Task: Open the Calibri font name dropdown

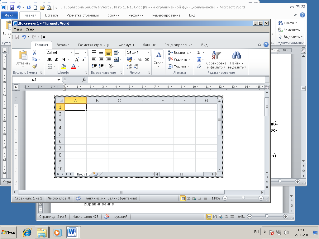Action: (72, 53)
